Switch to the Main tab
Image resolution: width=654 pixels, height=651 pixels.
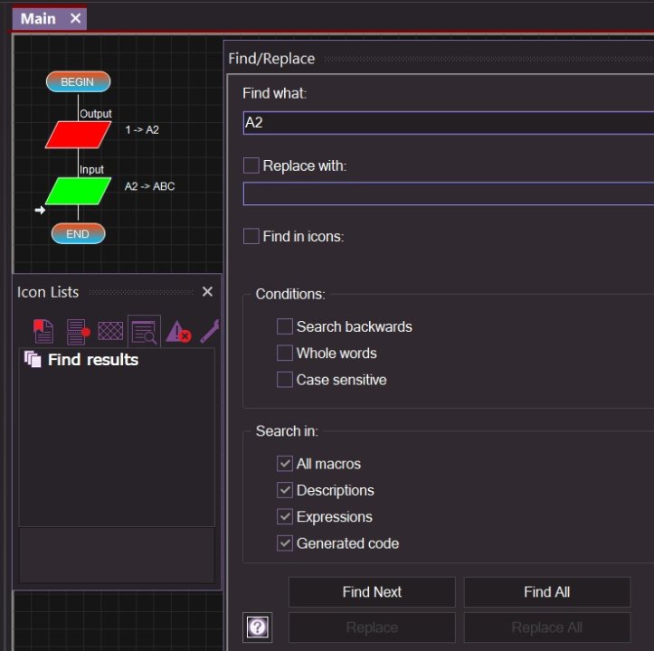pos(38,18)
